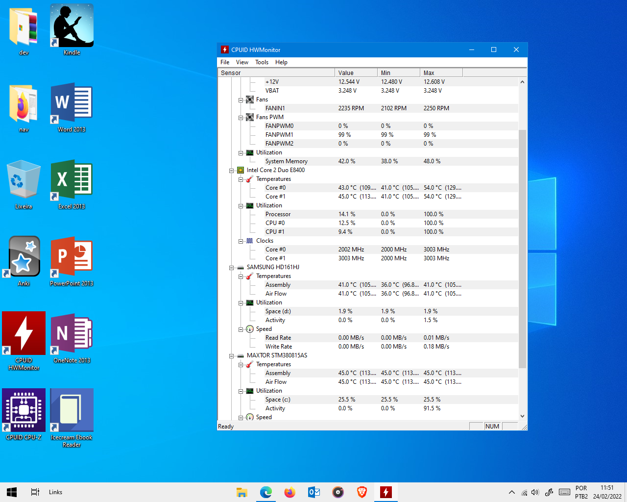
Task: Open the Help menu
Action: point(281,62)
